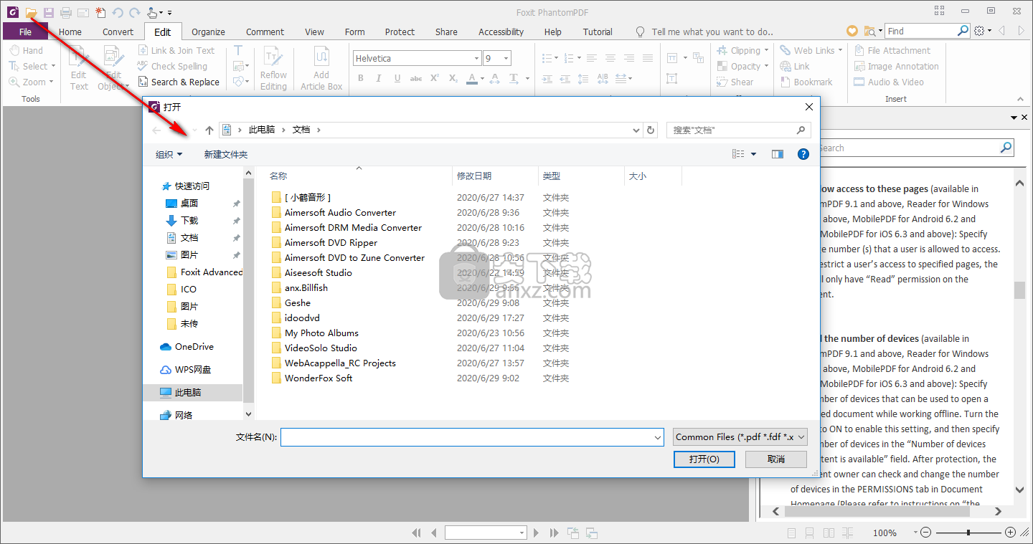The image size is (1033, 544).
Task: Adjust the zoom slider in status bar
Action: [x=968, y=533]
